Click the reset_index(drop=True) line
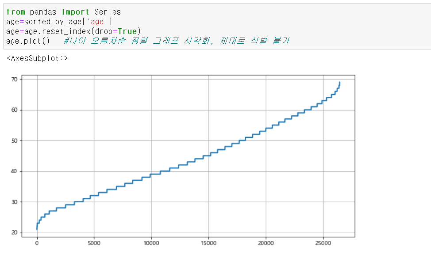The height and width of the screenshot is (254, 431). tap(73, 31)
